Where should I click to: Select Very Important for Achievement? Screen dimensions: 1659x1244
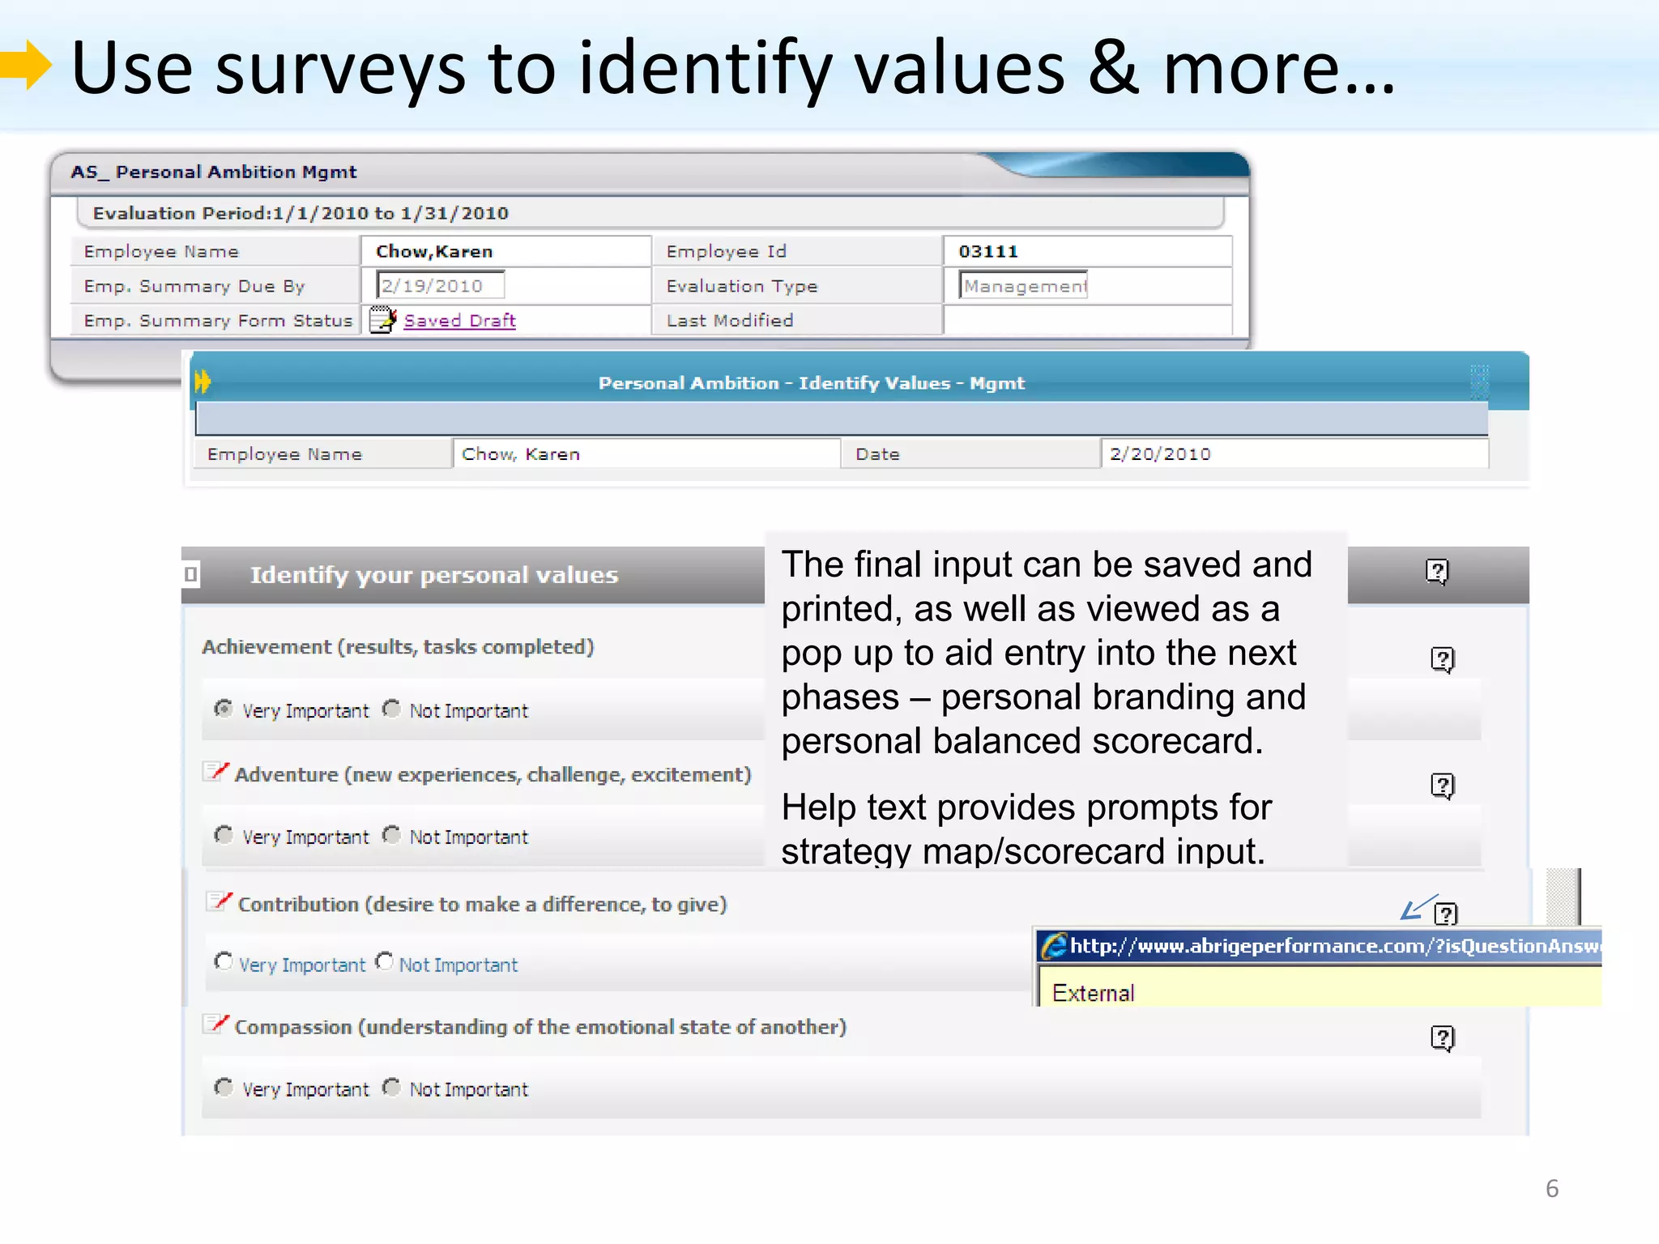tap(224, 708)
